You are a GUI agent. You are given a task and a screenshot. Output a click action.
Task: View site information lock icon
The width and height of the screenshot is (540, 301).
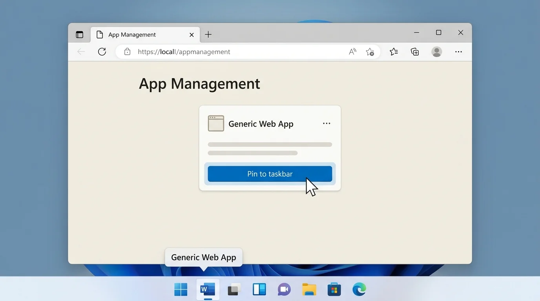pos(127,52)
